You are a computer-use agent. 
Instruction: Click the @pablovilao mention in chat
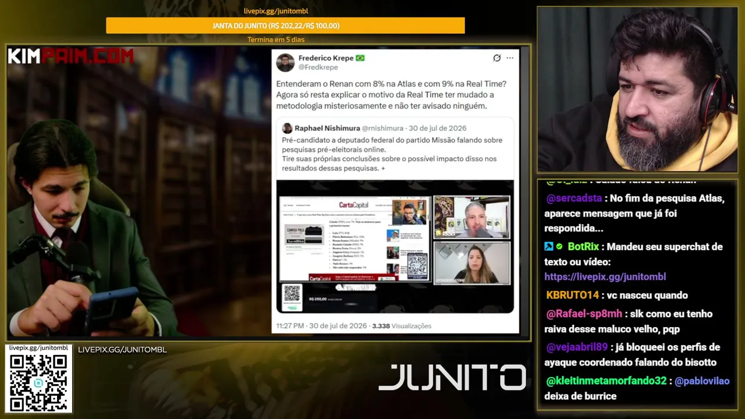click(702, 381)
